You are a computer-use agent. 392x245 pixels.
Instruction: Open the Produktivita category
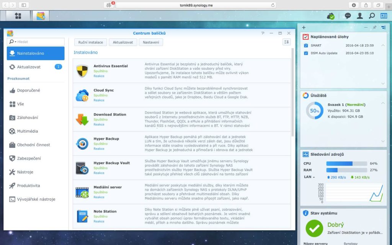click(36, 186)
